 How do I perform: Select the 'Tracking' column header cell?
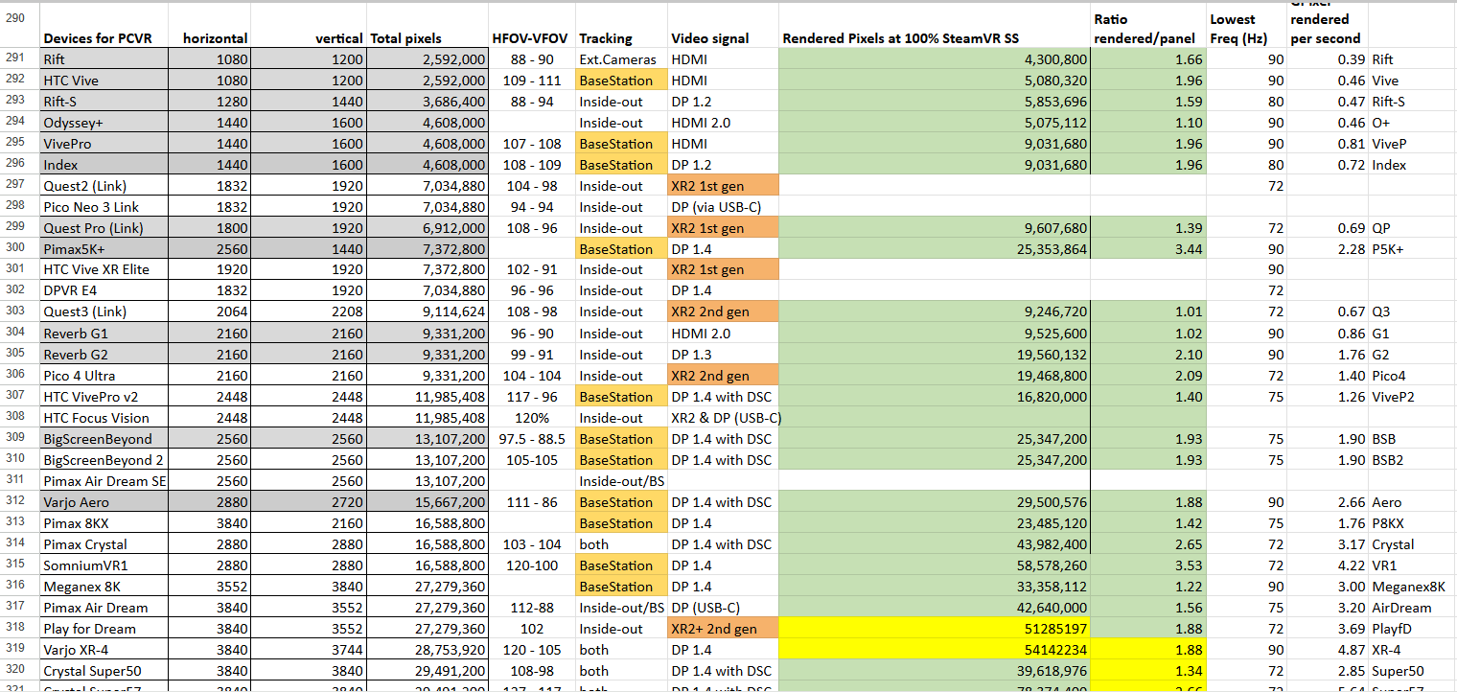[606, 38]
